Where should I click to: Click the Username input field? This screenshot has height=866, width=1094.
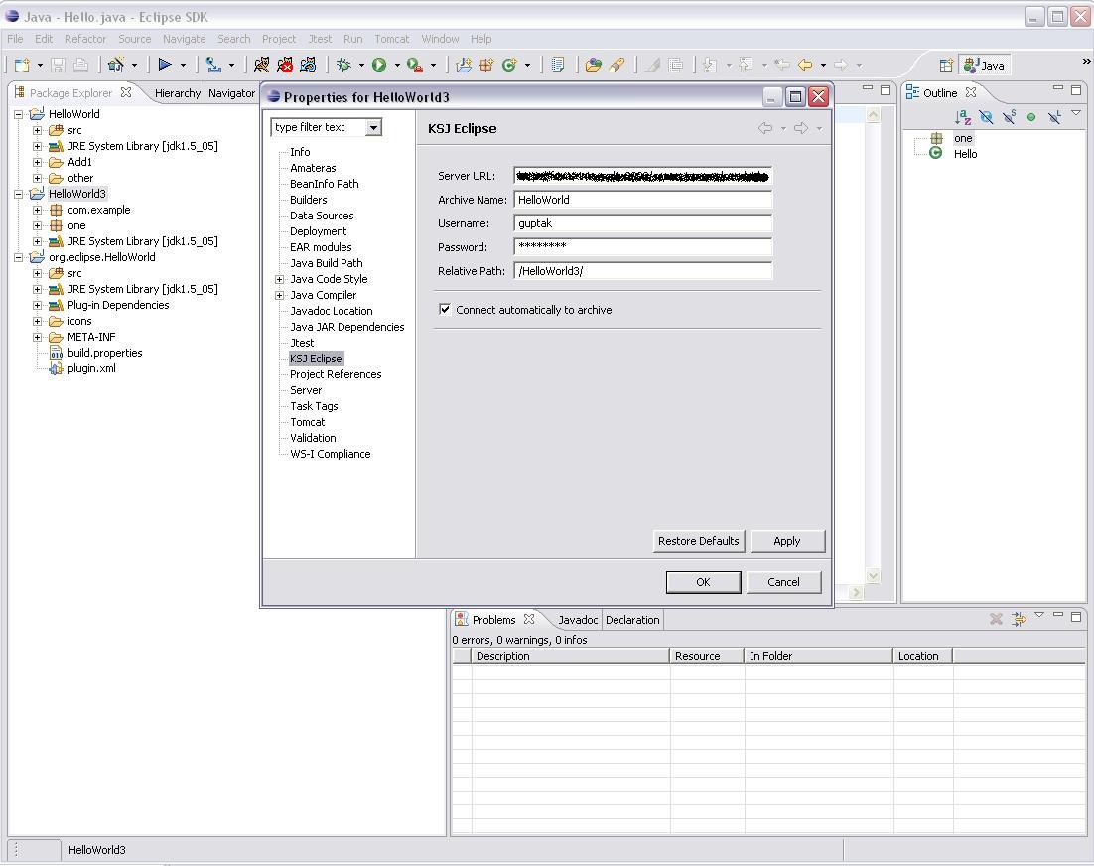[642, 223]
